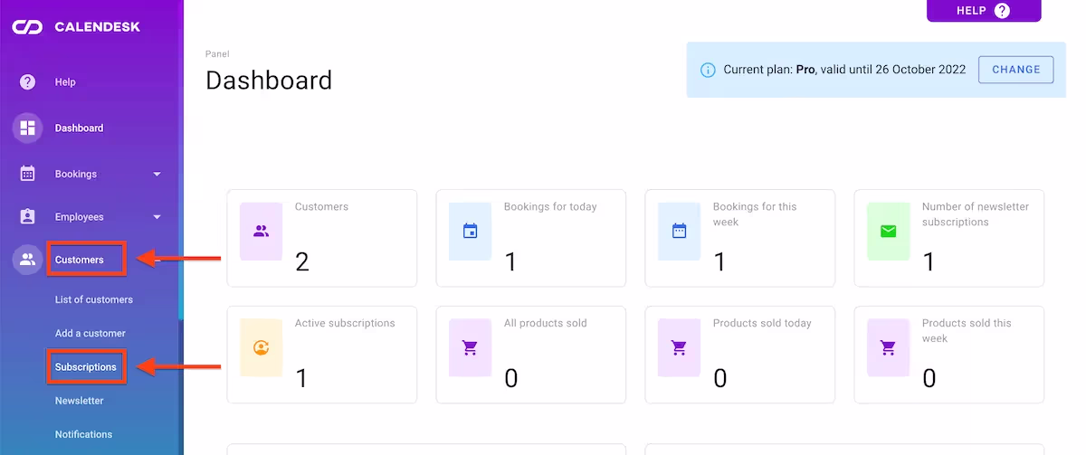Click the Bookings calendar icon in sidebar
Screen dimensions: 1086x455
[27, 174]
